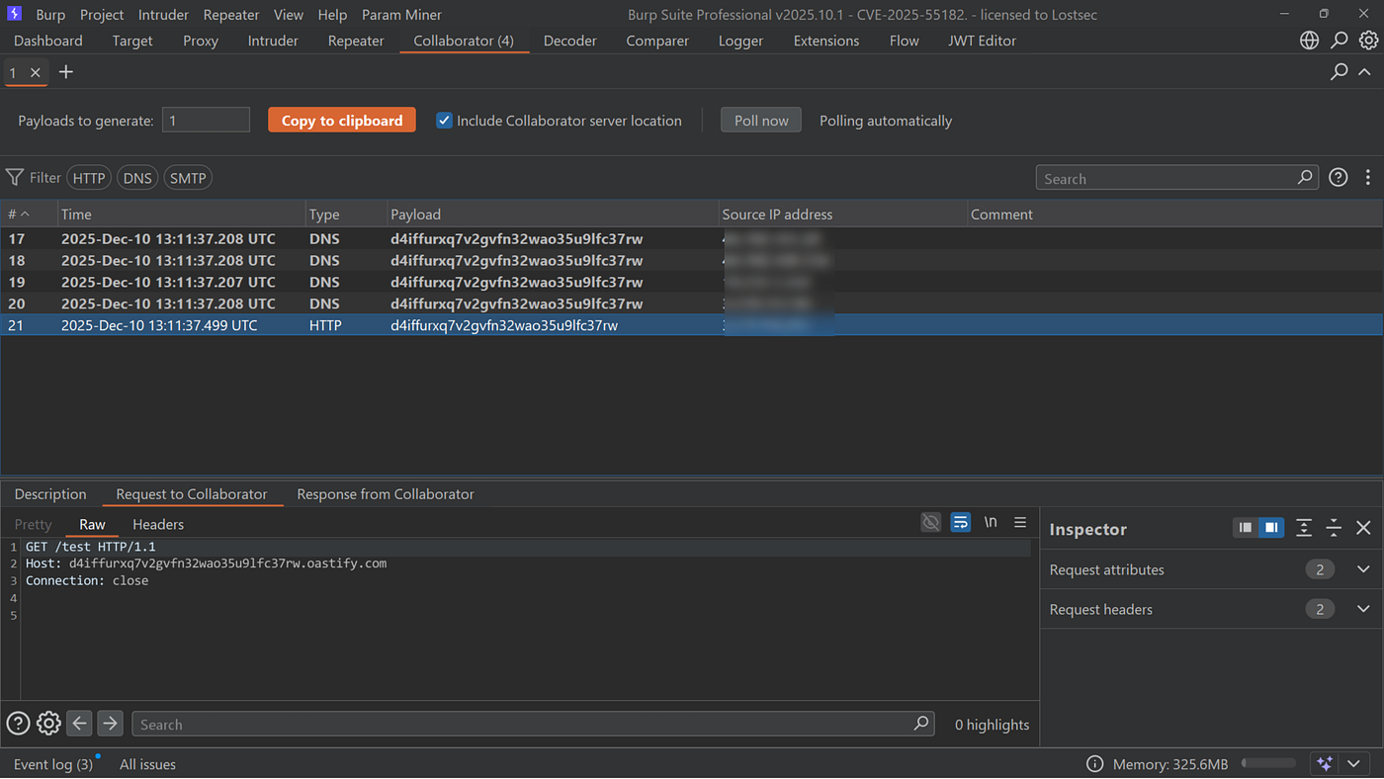Click the 'Connection: close' header line

[x=87, y=580]
